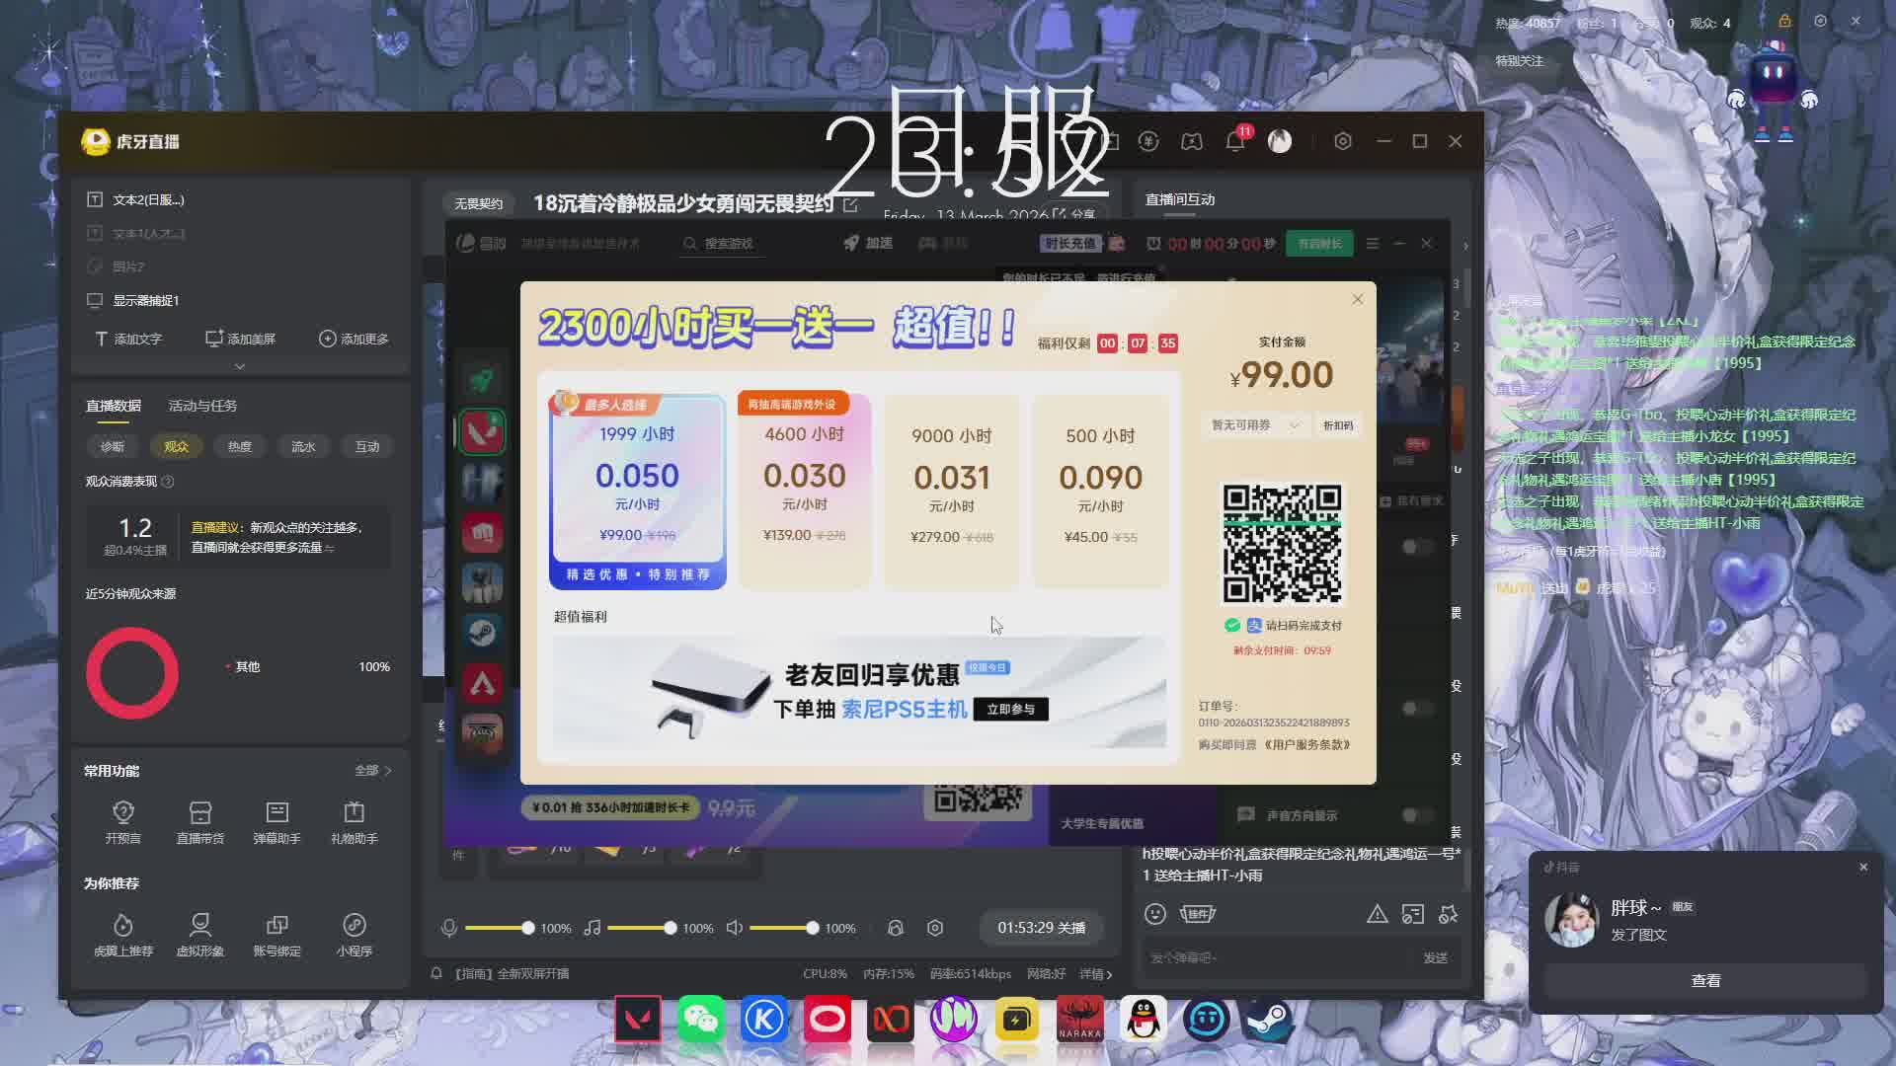
Task: Click the emoji icon in chat
Action: 1155,914
